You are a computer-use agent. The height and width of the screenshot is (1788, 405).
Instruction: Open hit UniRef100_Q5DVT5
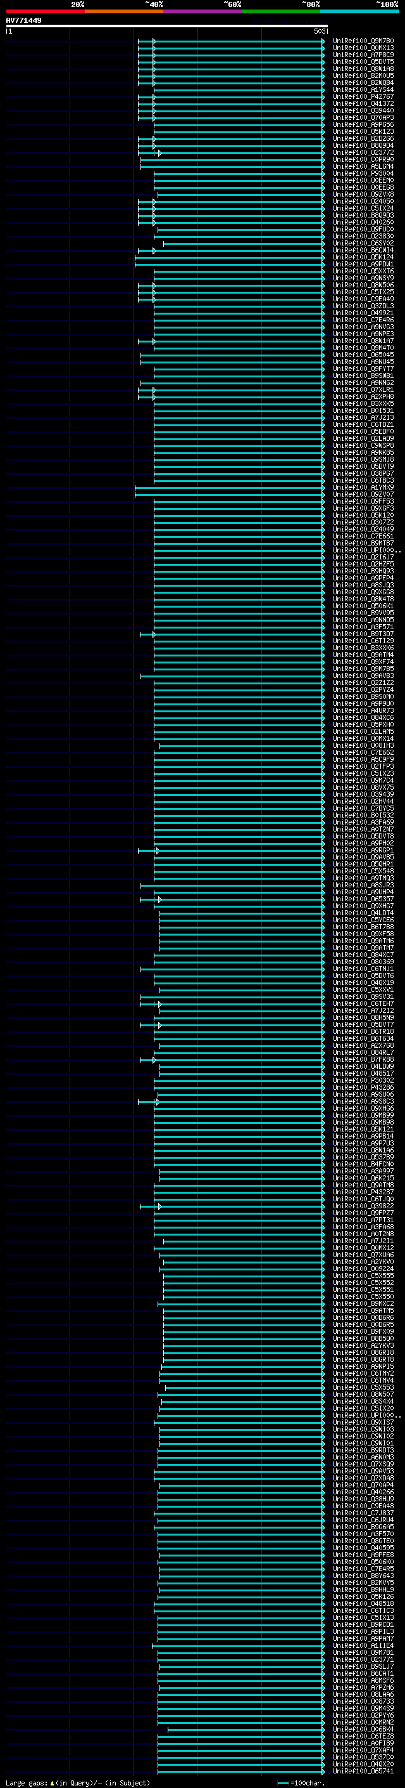[x=363, y=62]
